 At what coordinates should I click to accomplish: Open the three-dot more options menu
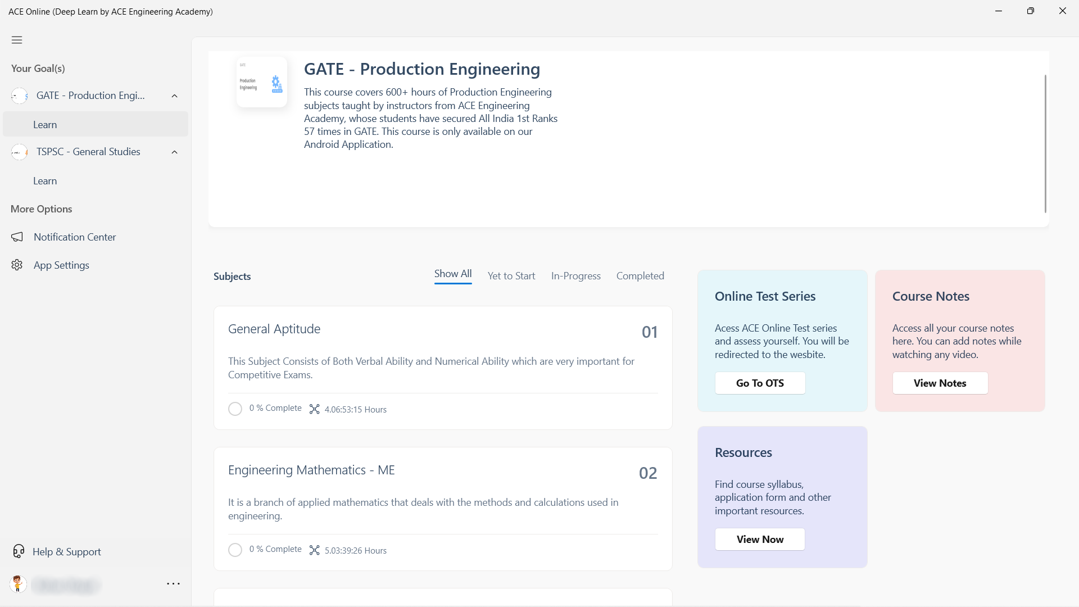(173, 584)
